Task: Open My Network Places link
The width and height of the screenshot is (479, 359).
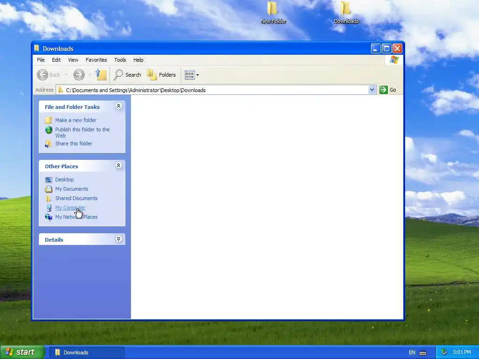Action: click(x=76, y=217)
